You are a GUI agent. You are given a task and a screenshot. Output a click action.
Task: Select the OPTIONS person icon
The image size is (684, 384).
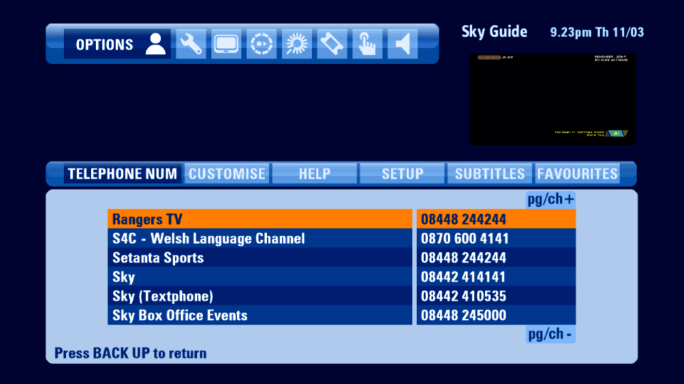(x=156, y=45)
